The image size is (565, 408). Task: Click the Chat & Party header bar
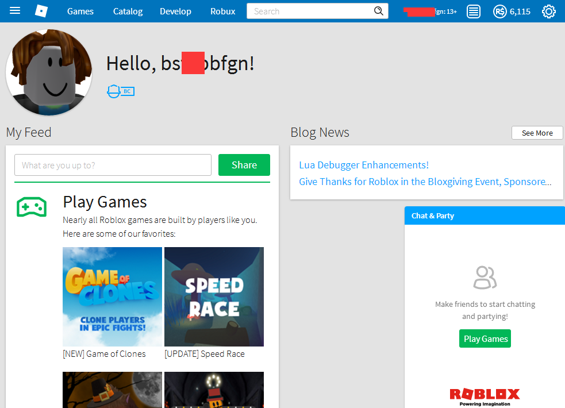485,215
